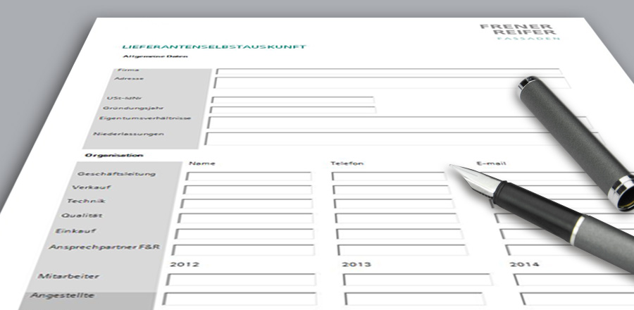Image resolution: width=634 pixels, height=310 pixels.
Task: Click the Verkauf row label
Action: click(x=92, y=187)
